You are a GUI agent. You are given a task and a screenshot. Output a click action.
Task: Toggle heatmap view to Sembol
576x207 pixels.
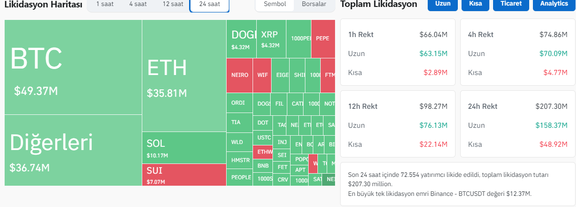pyautogui.click(x=275, y=4)
